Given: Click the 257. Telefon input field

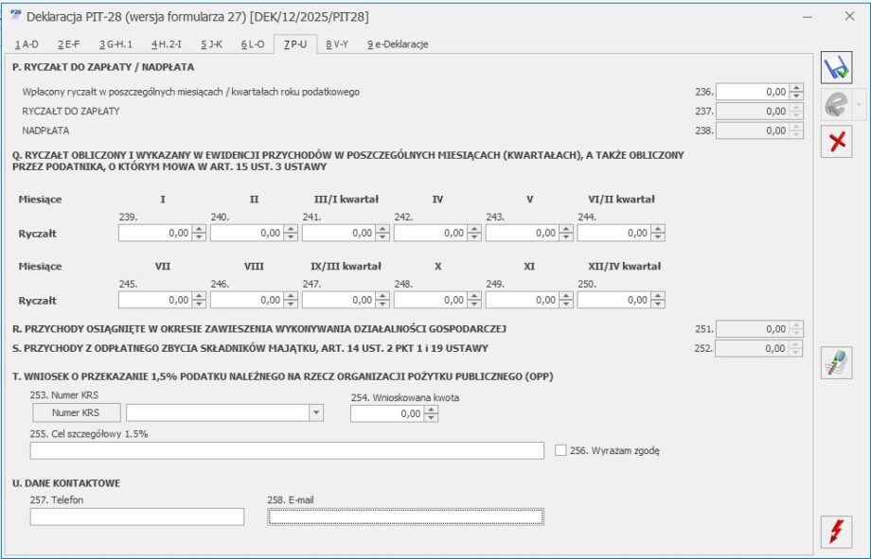Looking at the screenshot, I should [x=137, y=516].
